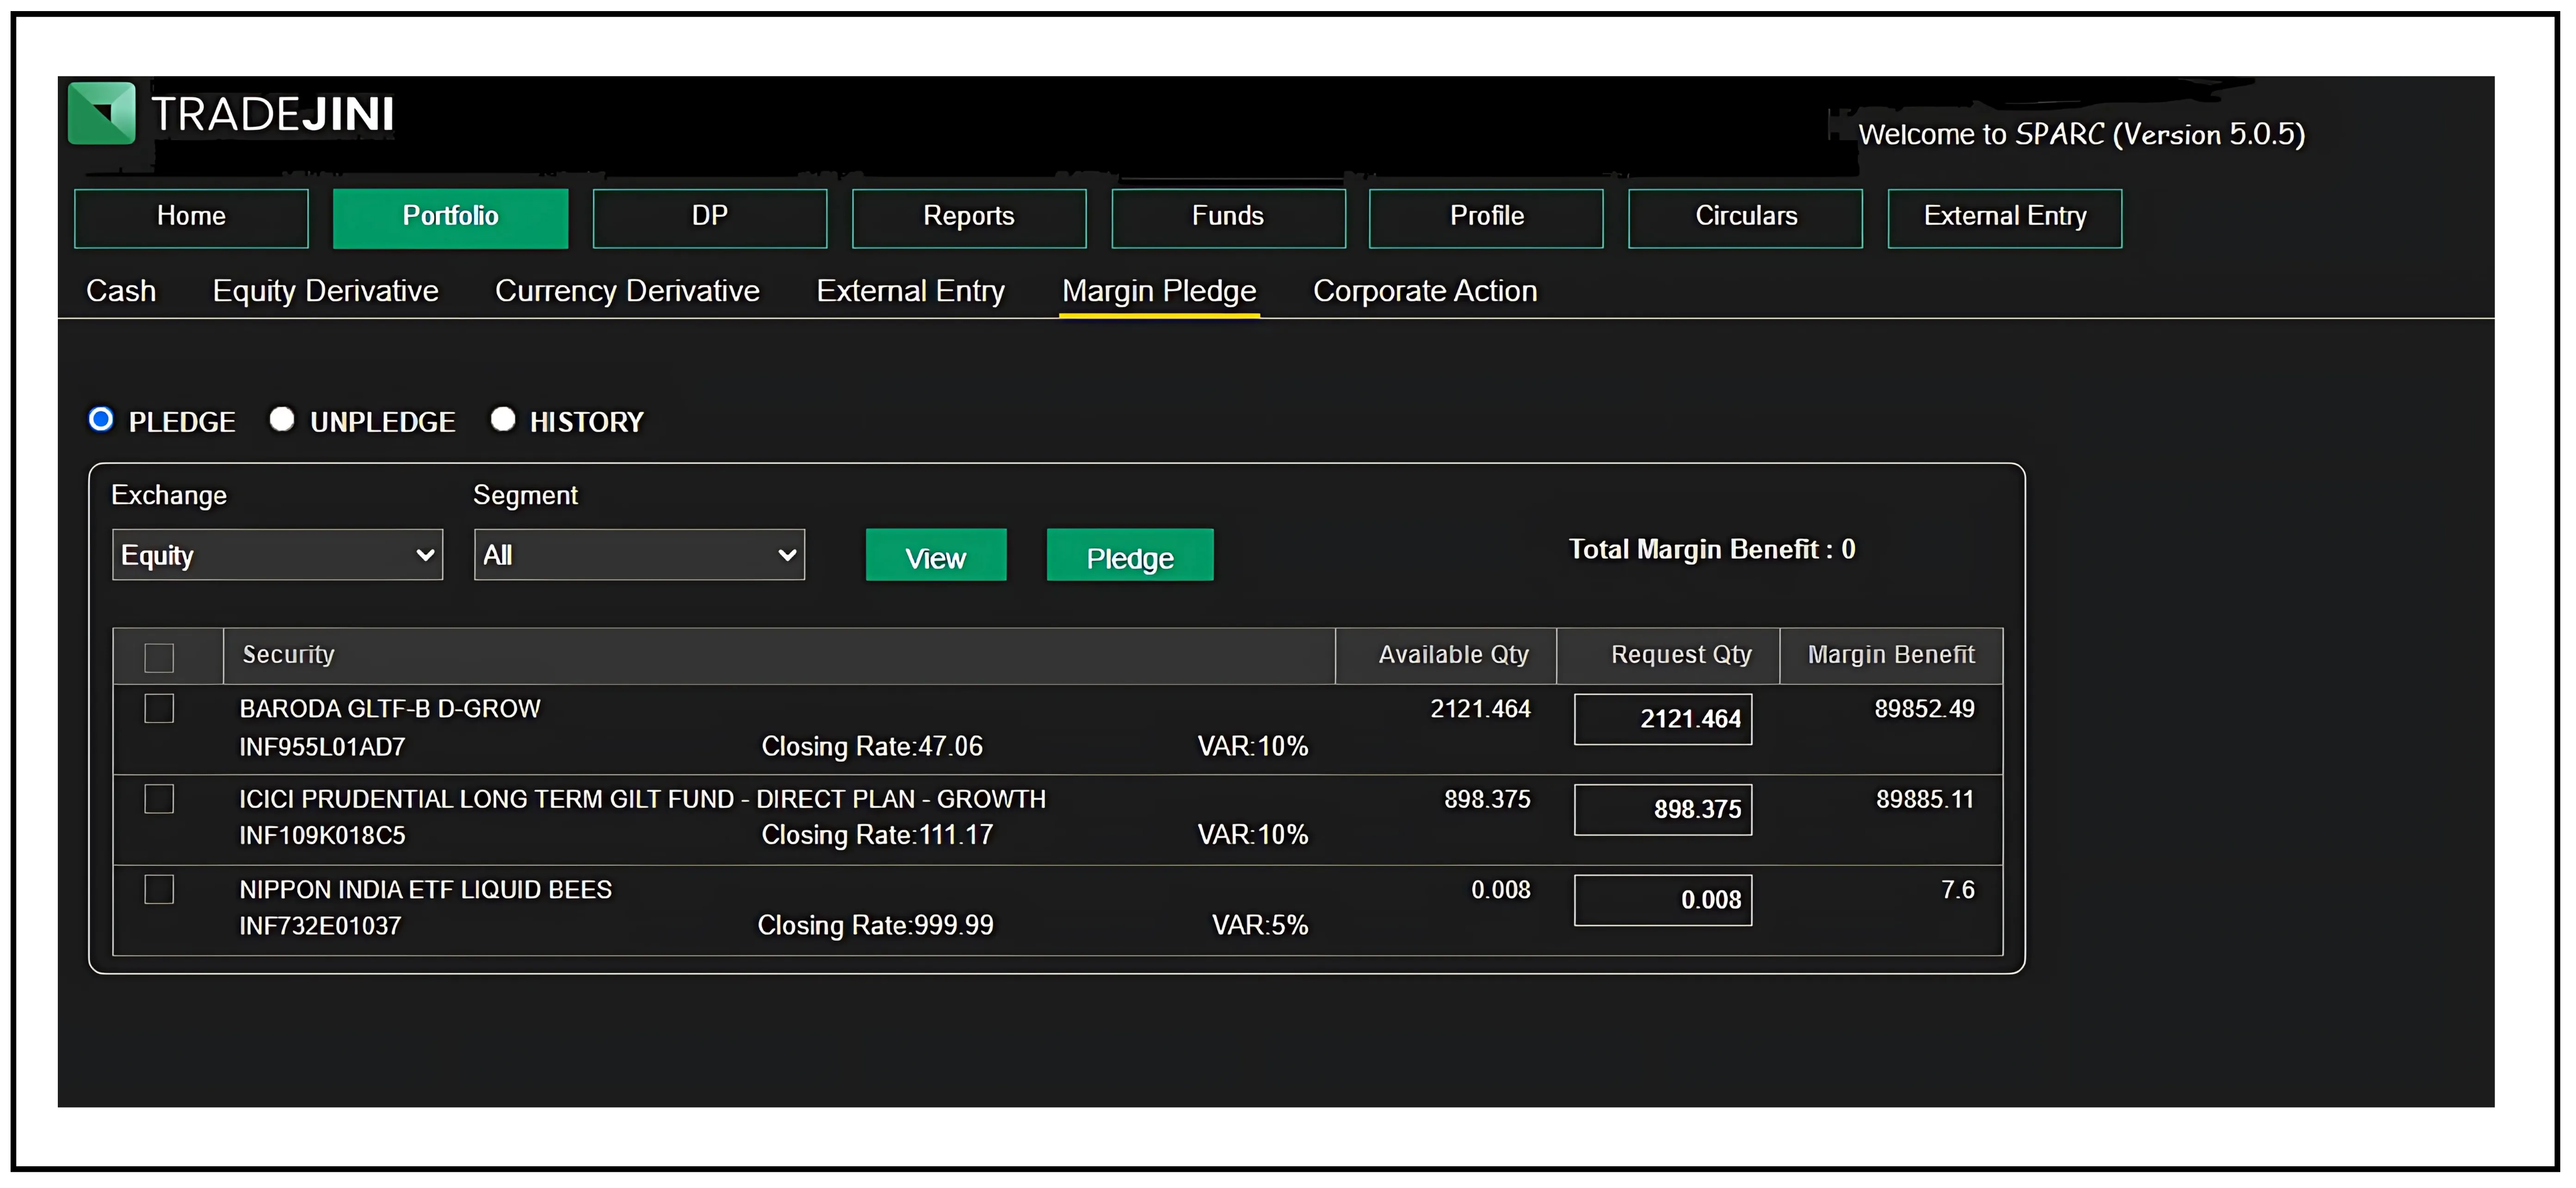Click the Closing Rate:111.17 text

877,835
